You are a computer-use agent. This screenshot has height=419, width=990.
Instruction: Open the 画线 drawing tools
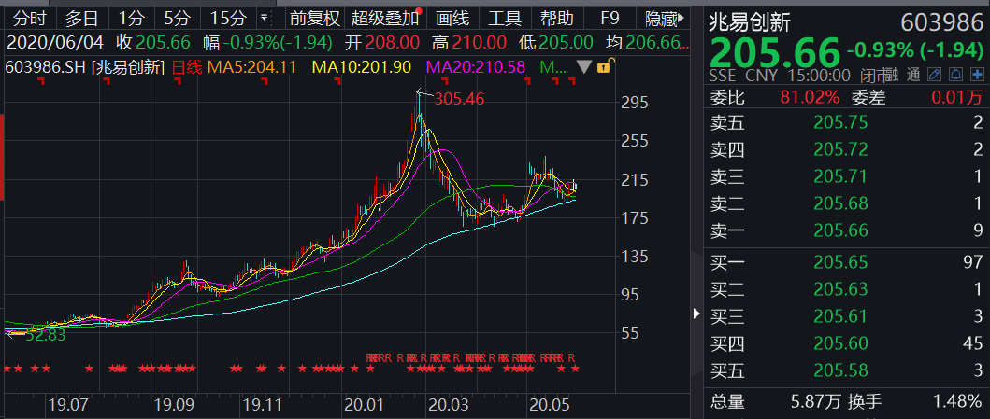[x=452, y=18]
